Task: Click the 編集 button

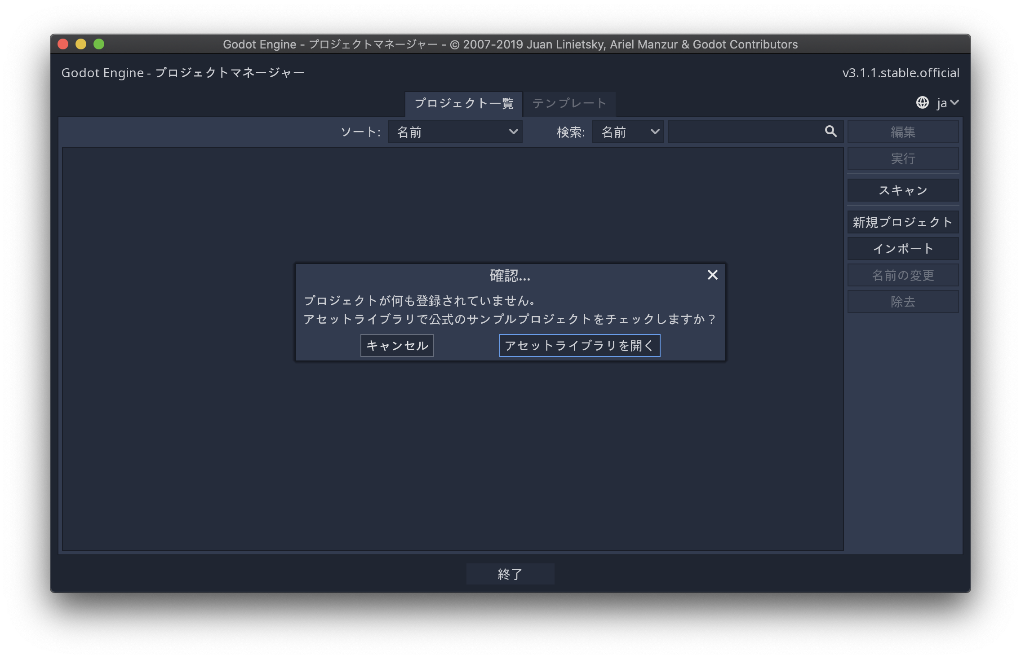Action: [903, 132]
